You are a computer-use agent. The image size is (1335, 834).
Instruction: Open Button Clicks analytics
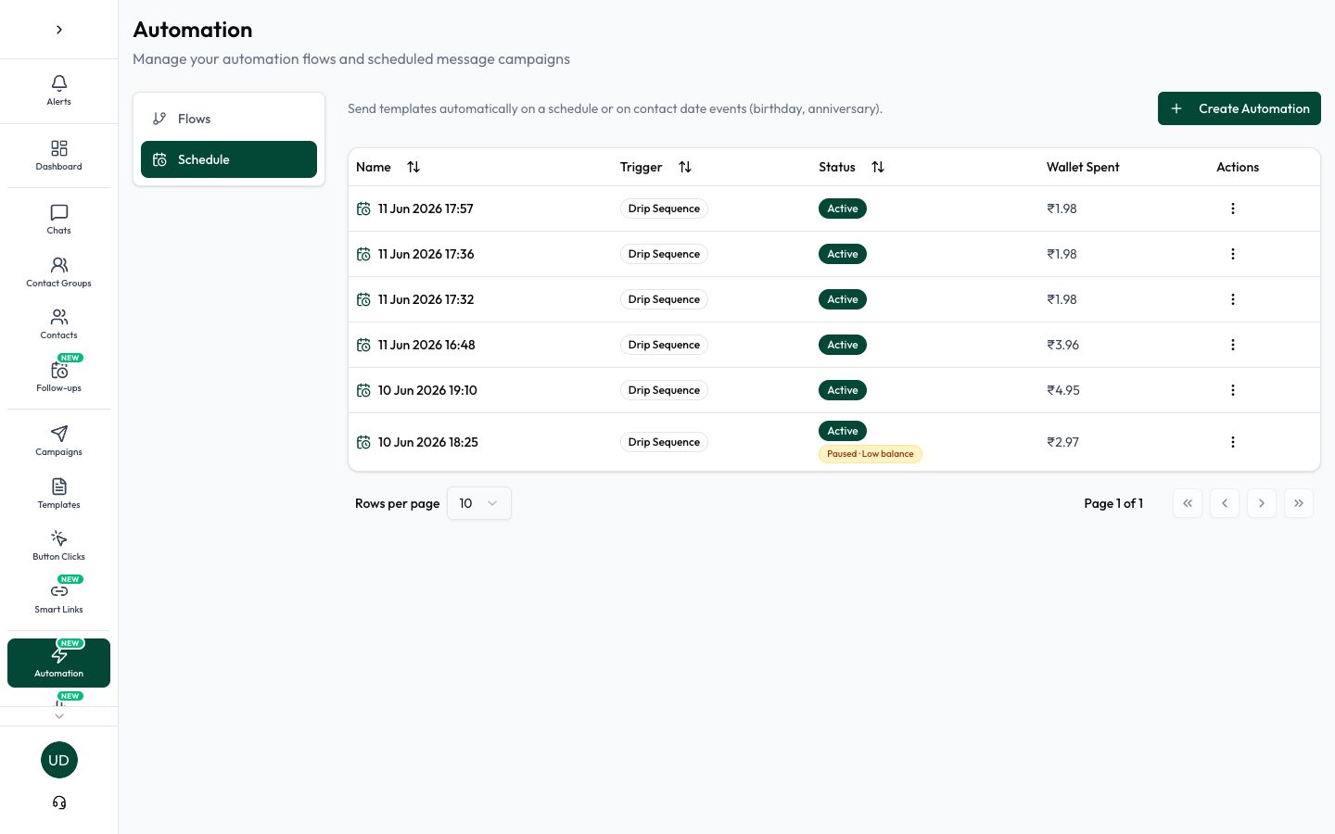point(58,545)
